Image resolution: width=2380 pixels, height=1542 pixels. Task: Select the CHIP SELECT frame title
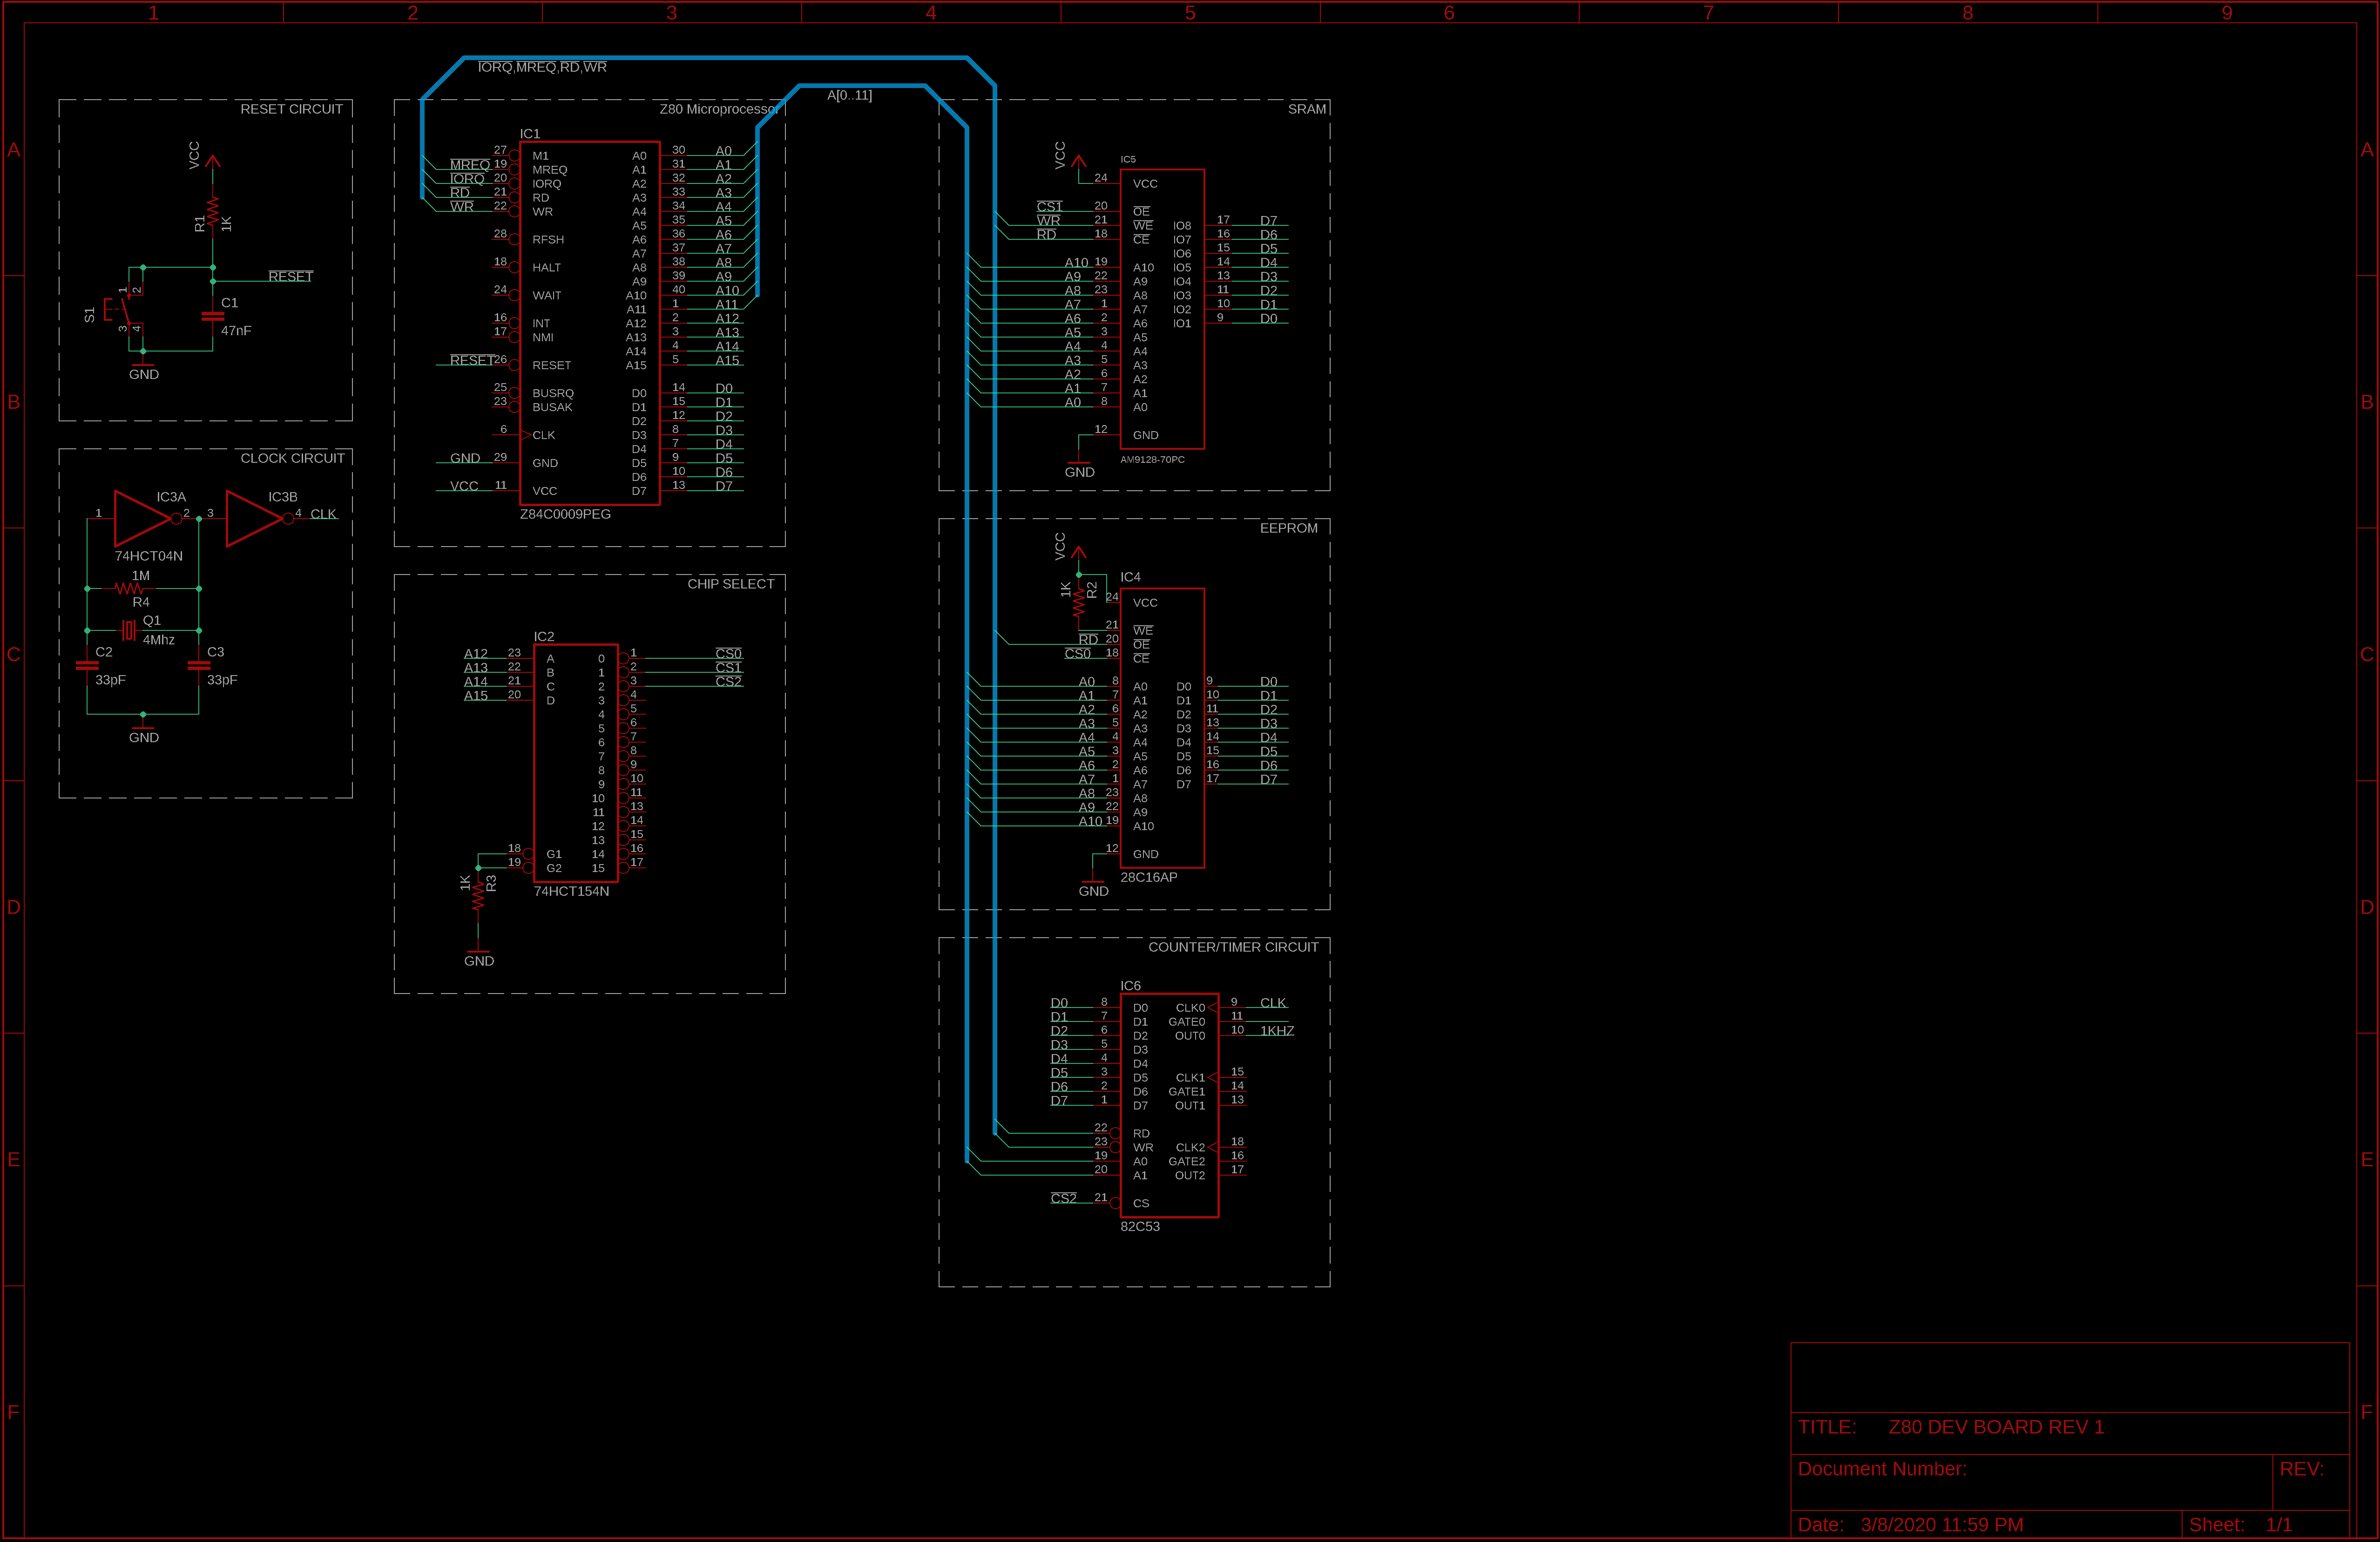pyautogui.click(x=730, y=584)
